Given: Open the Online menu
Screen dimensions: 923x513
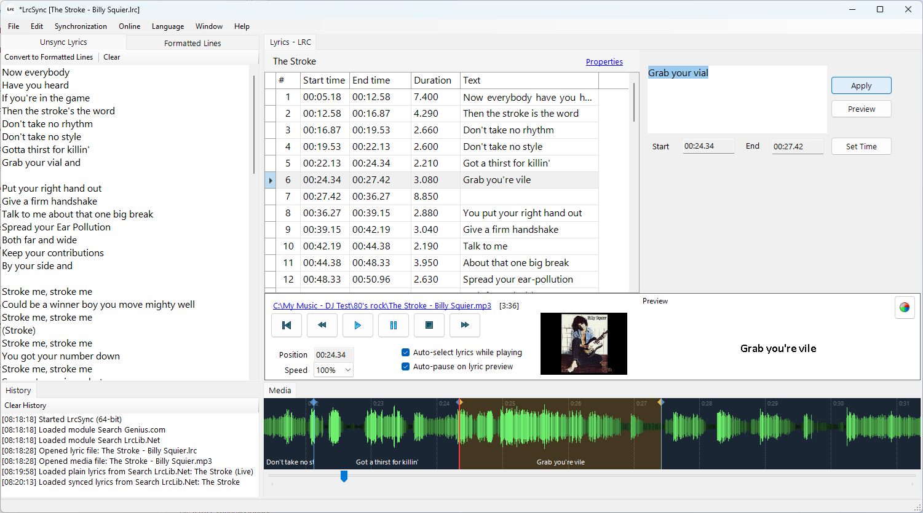Looking at the screenshot, I should [x=130, y=26].
